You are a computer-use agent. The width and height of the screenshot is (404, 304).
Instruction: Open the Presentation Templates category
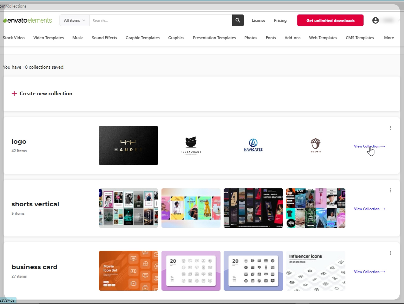coord(214,38)
